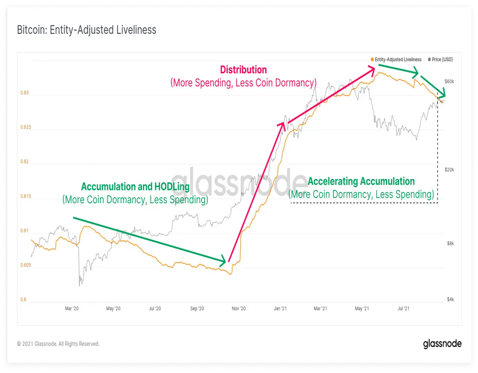Click the red Distribution annotation label
This screenshot has height=373, width=478.
coord(243,70)
